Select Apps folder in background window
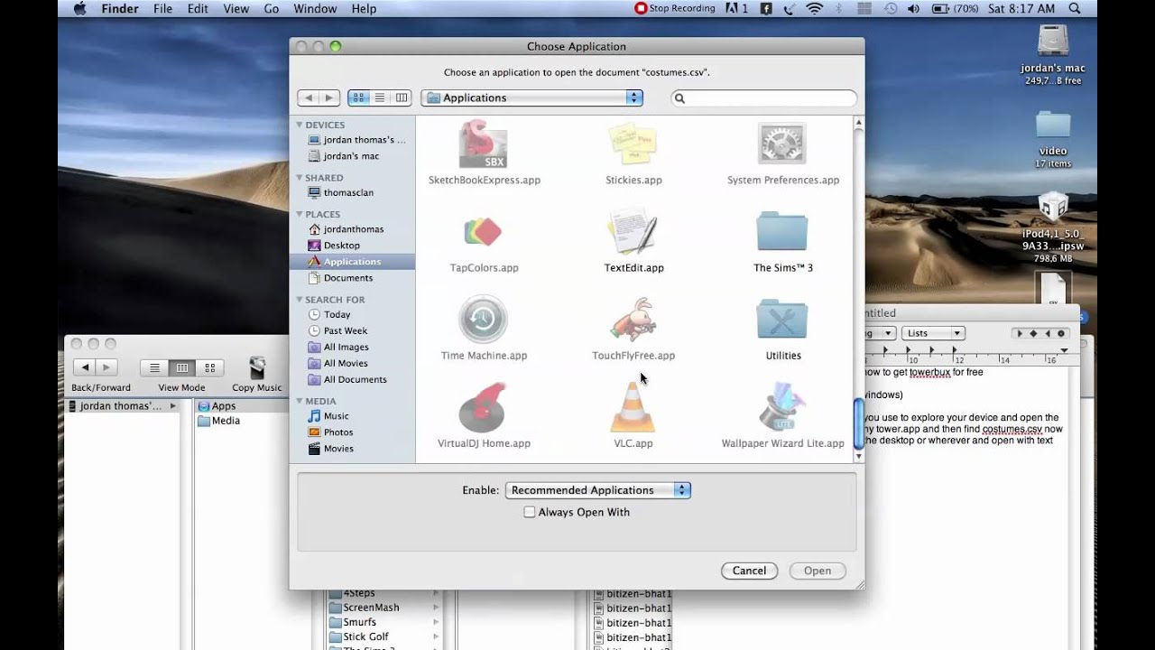 coord(224,406)
